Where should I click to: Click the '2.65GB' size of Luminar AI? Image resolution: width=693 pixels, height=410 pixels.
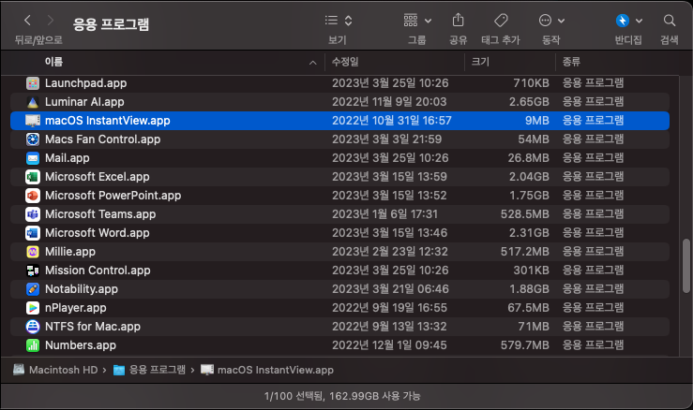(x=529, y=102)
